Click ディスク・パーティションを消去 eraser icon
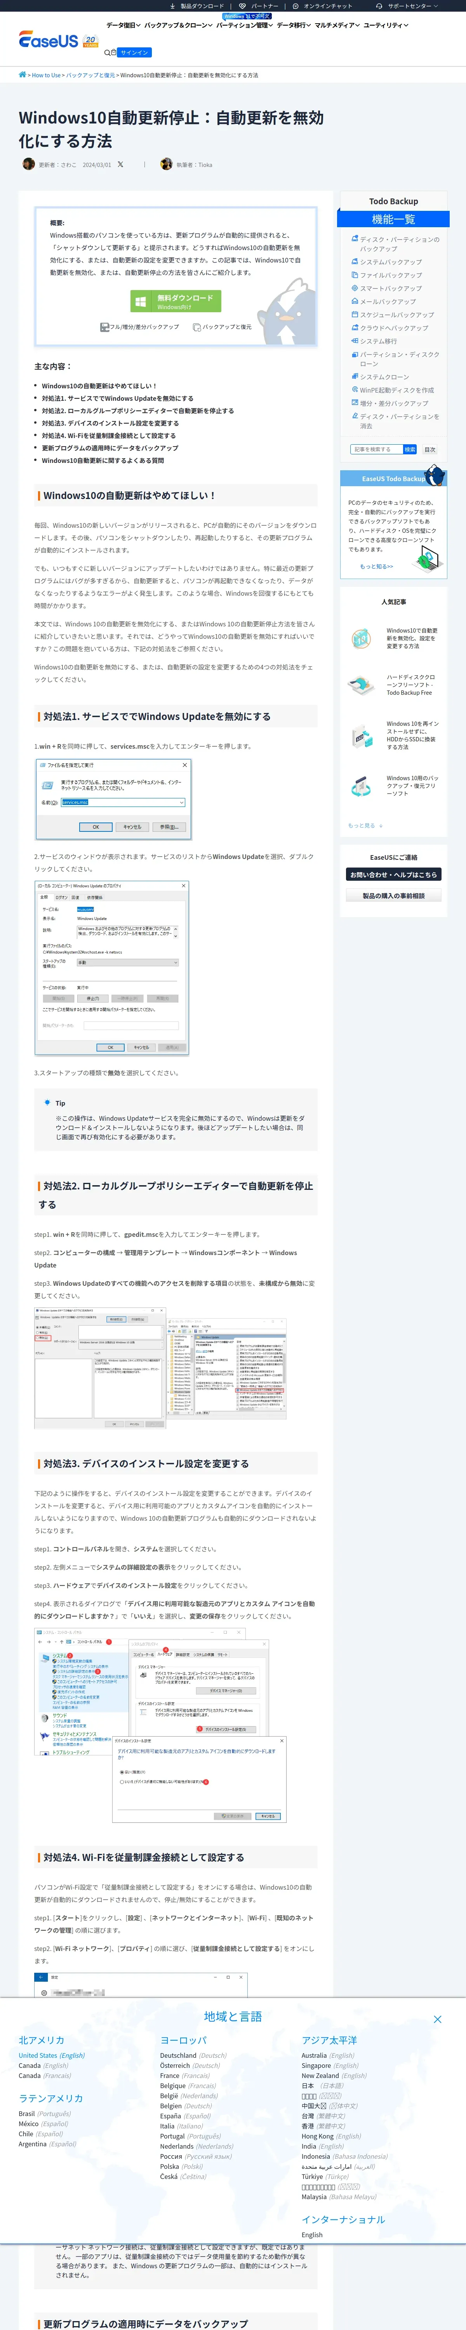 click(355, 416)
